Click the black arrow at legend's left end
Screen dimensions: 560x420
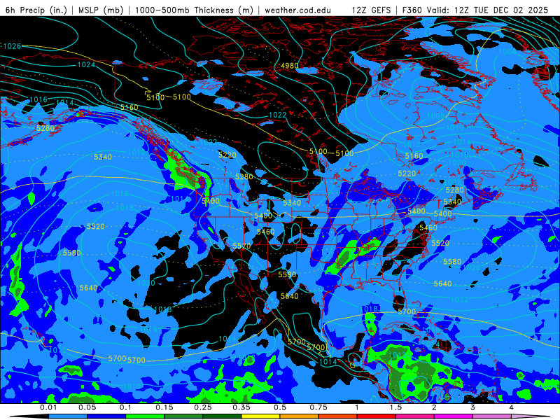tap(29, 416)
